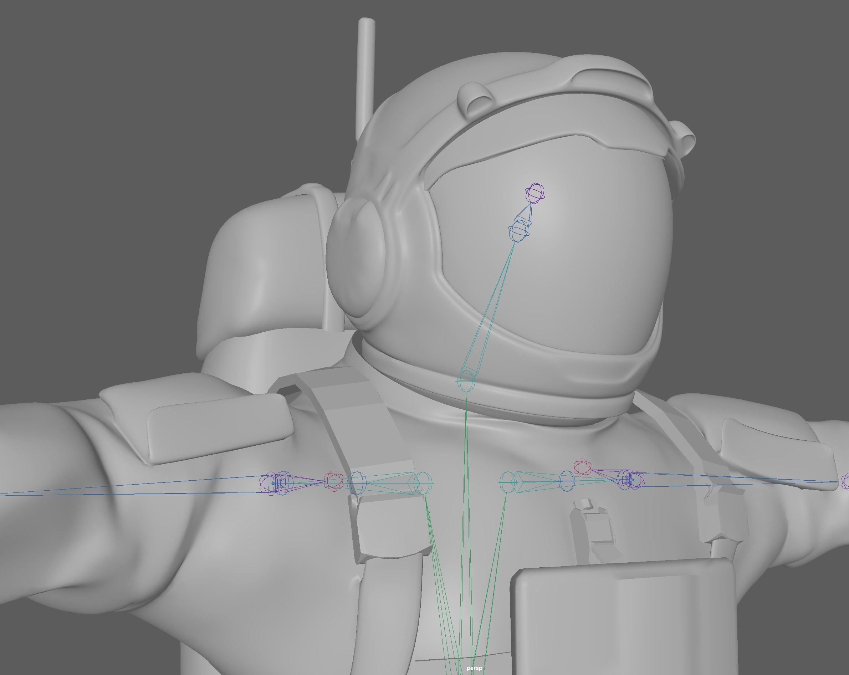Select red joint above right-side shoulder chain

(x=582, y=467)
